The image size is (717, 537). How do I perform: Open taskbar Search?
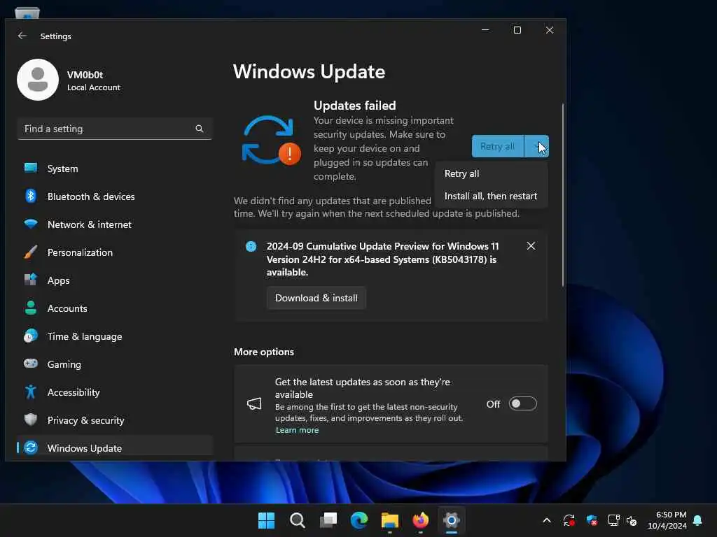(297, 520)
